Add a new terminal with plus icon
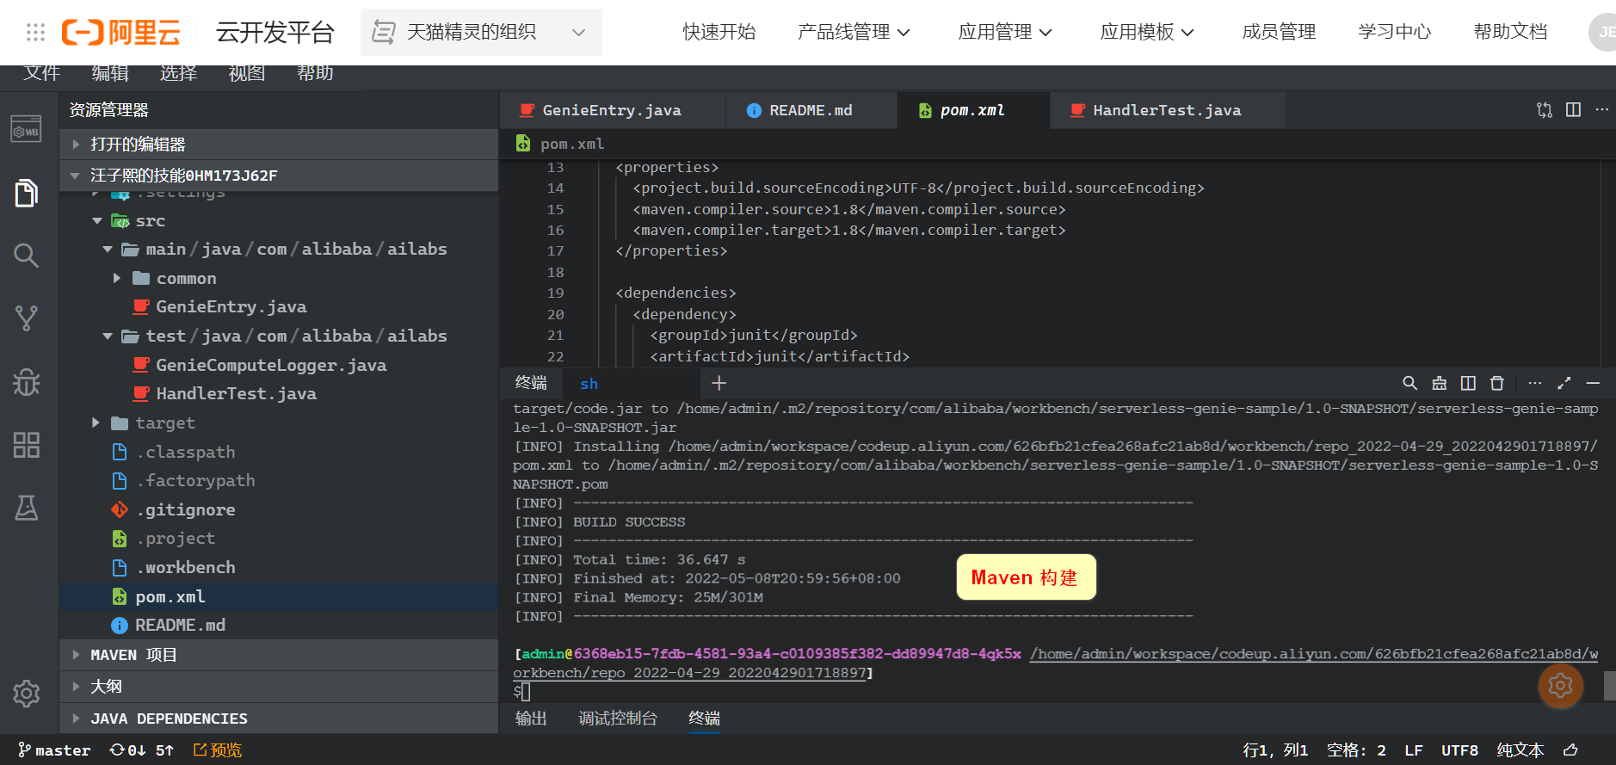The width and height of the screenshot is (1616, 765). (x=719, y=383)
